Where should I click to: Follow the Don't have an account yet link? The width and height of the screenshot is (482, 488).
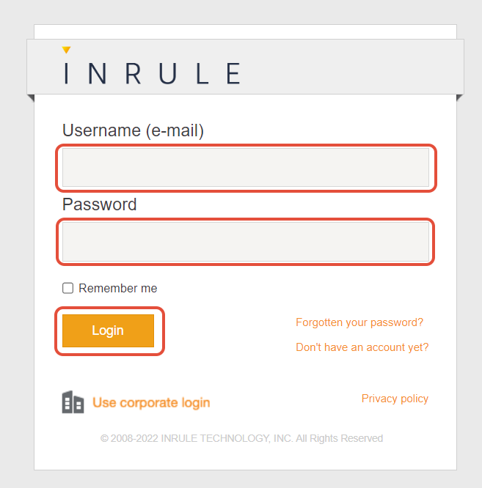click(x=362, y=347)
